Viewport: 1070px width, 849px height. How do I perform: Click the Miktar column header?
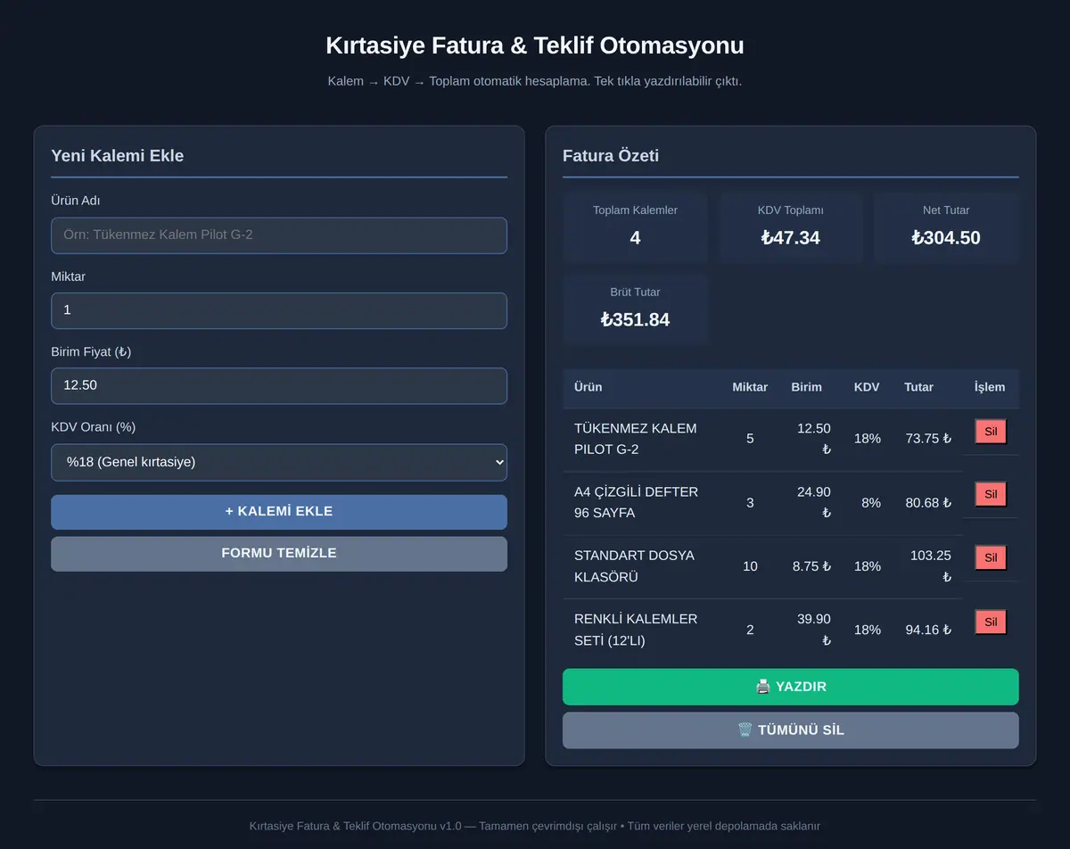750,387
